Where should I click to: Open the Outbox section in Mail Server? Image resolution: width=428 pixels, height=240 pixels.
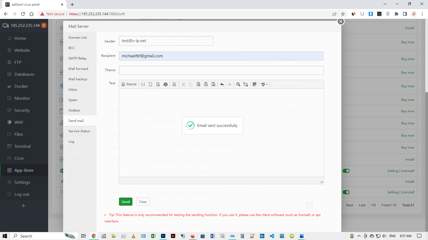[74, 110]
